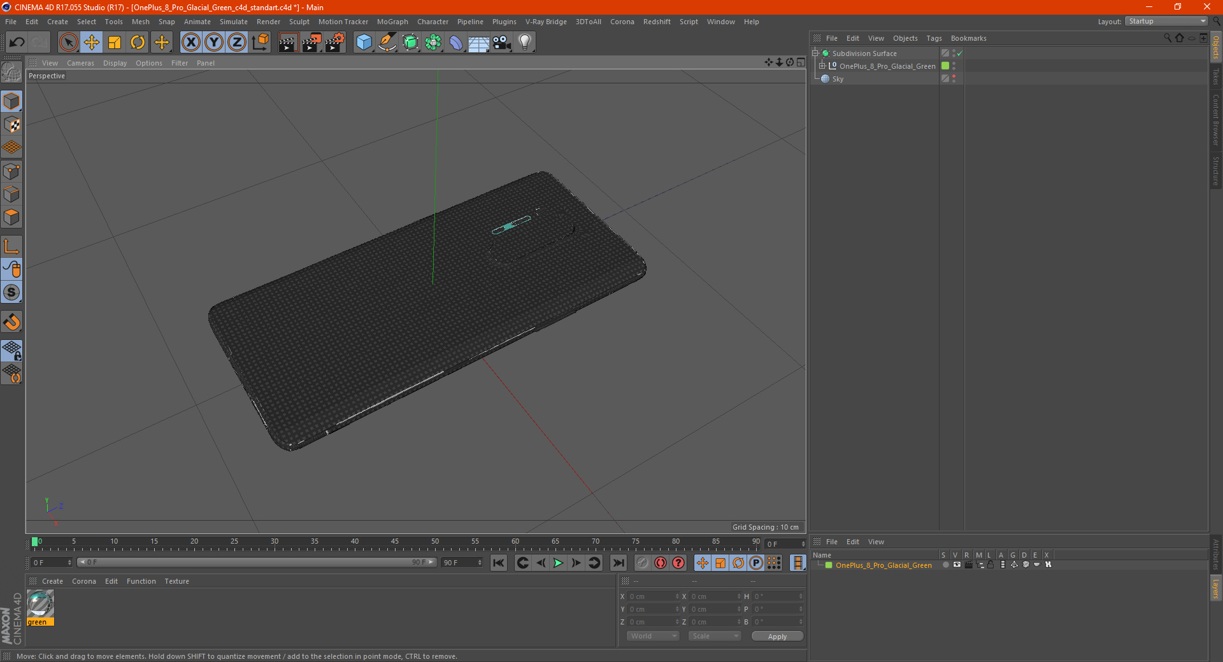The image size is (1223, 662).
Task: Add a Camera object
Action: [502, 43]
